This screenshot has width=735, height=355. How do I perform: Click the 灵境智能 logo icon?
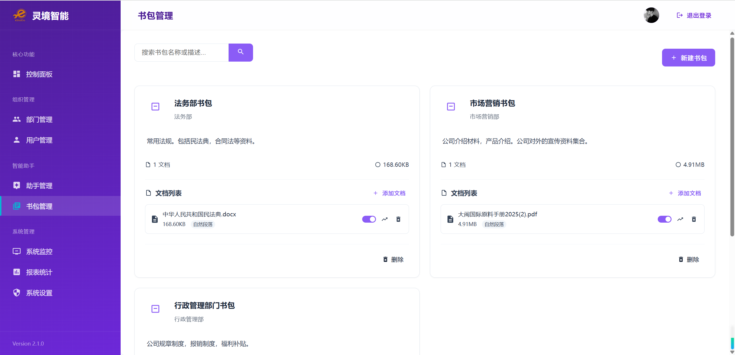(x=20, y=15)
